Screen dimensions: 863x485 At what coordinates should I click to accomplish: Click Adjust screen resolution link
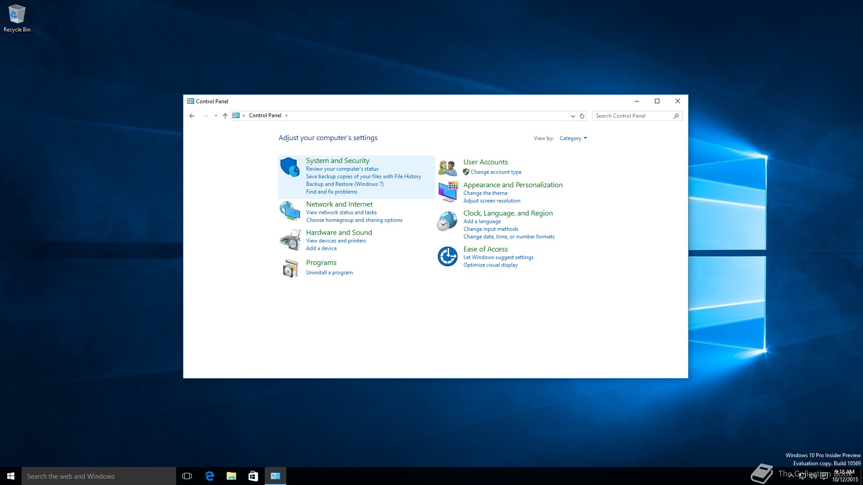(x=492, y=201)
